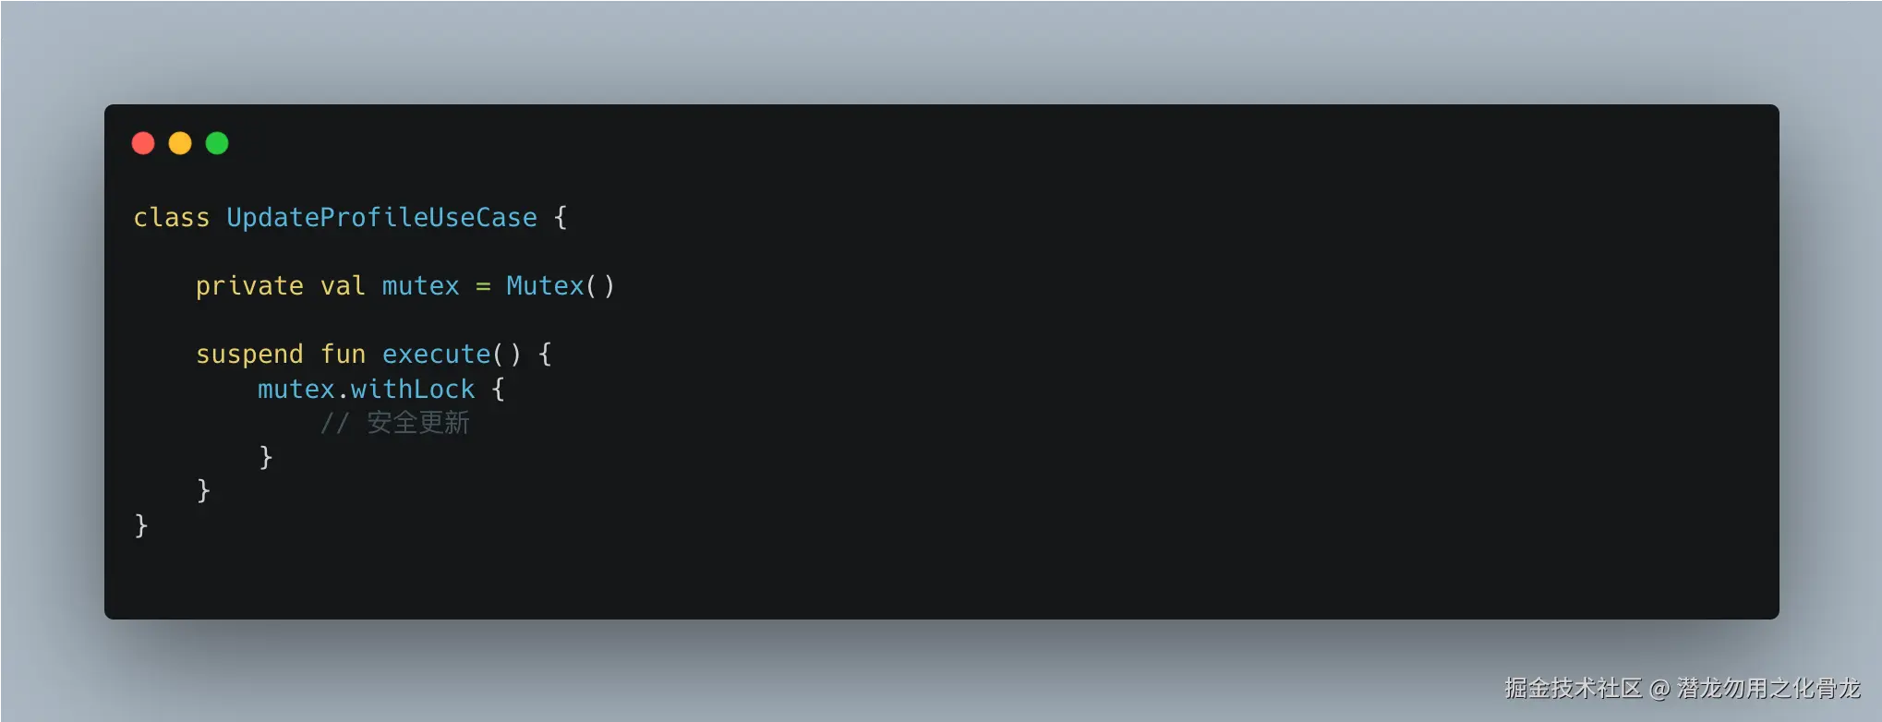Click the green maximize dot
Screen dimensions: 1882x722
pos(217,143)
